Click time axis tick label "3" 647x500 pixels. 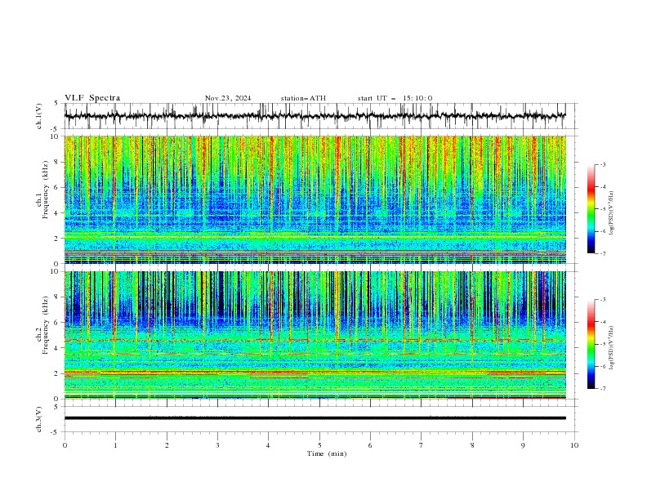[x=217, y=445]
